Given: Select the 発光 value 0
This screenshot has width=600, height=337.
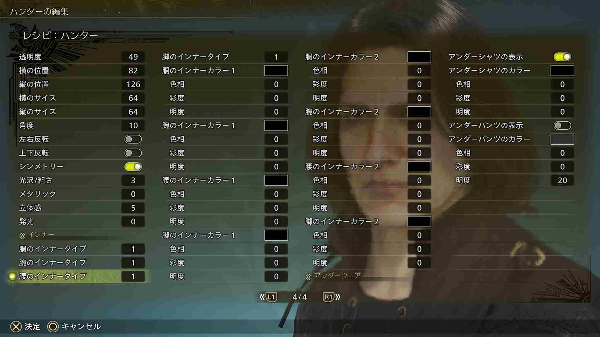Looking at the screenshot, I should 133,221.
